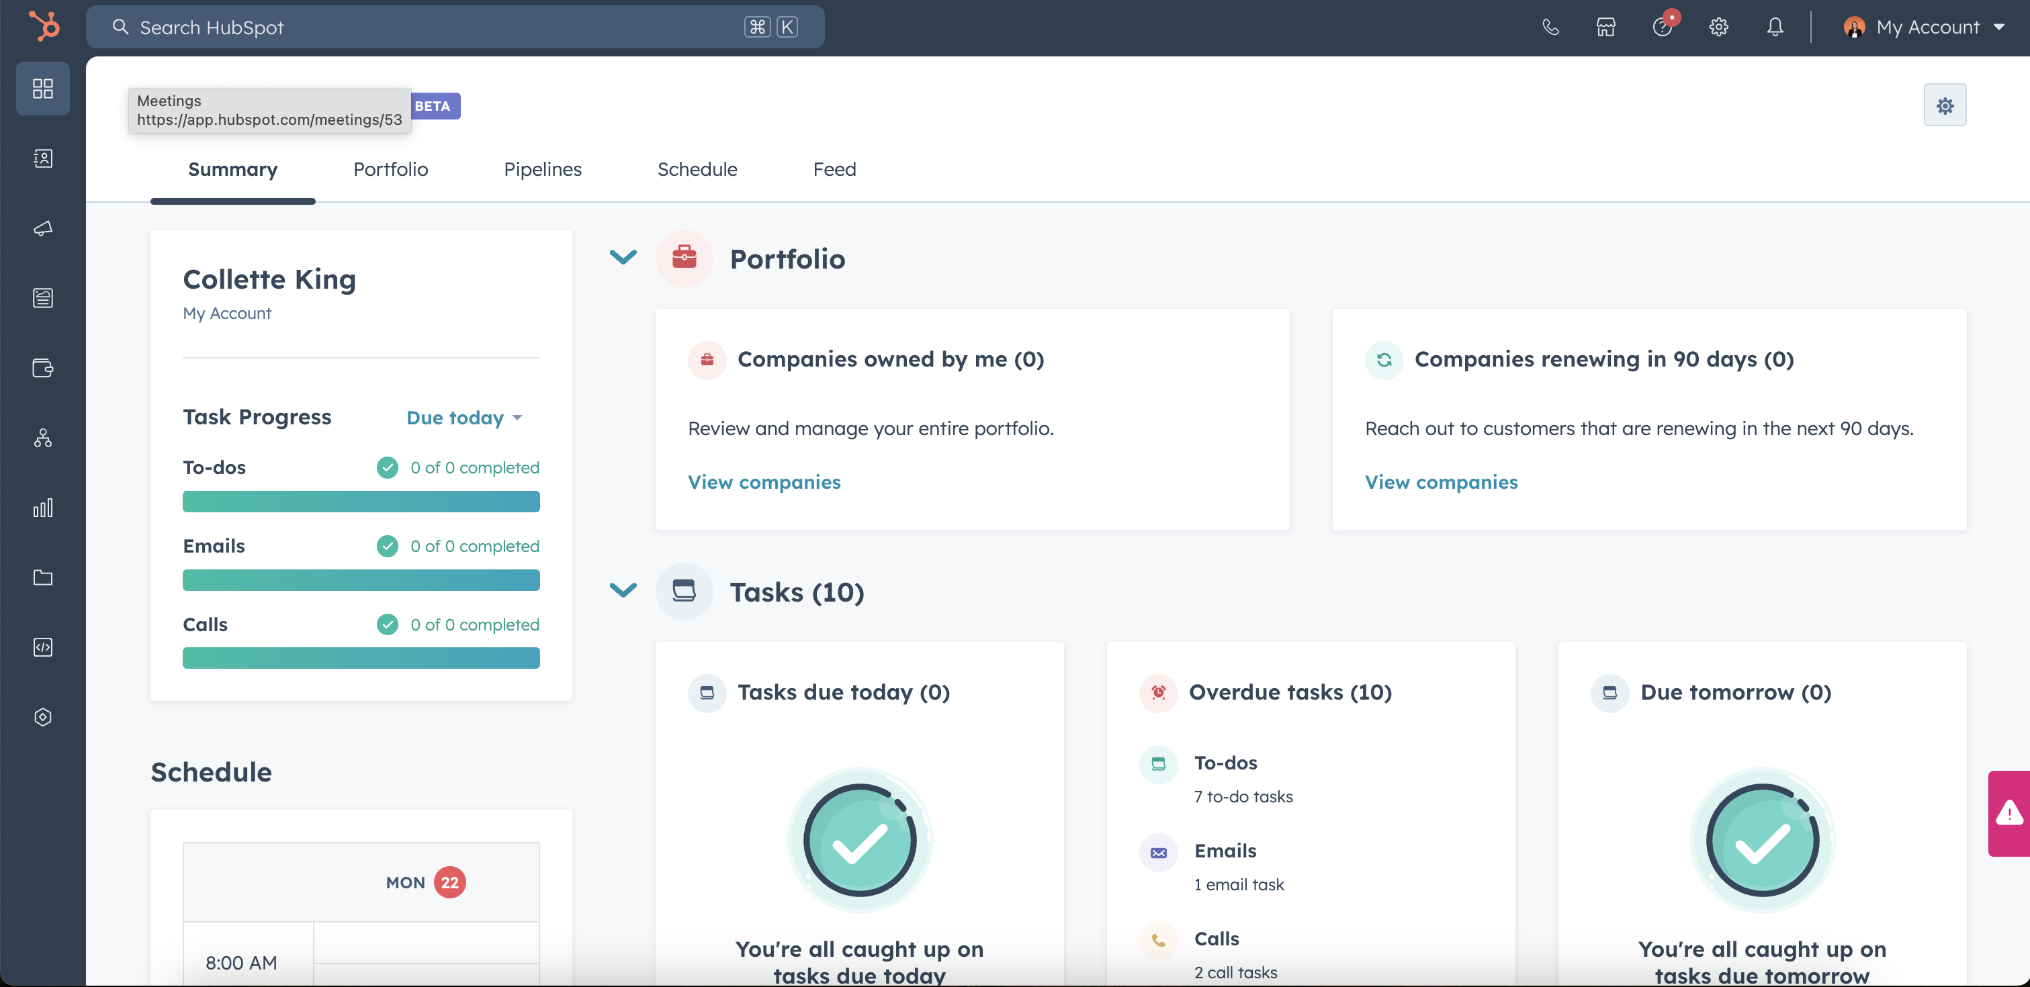2030x987 pixels.
Task: Switch to the Feed tab
Action: [834, 169]
